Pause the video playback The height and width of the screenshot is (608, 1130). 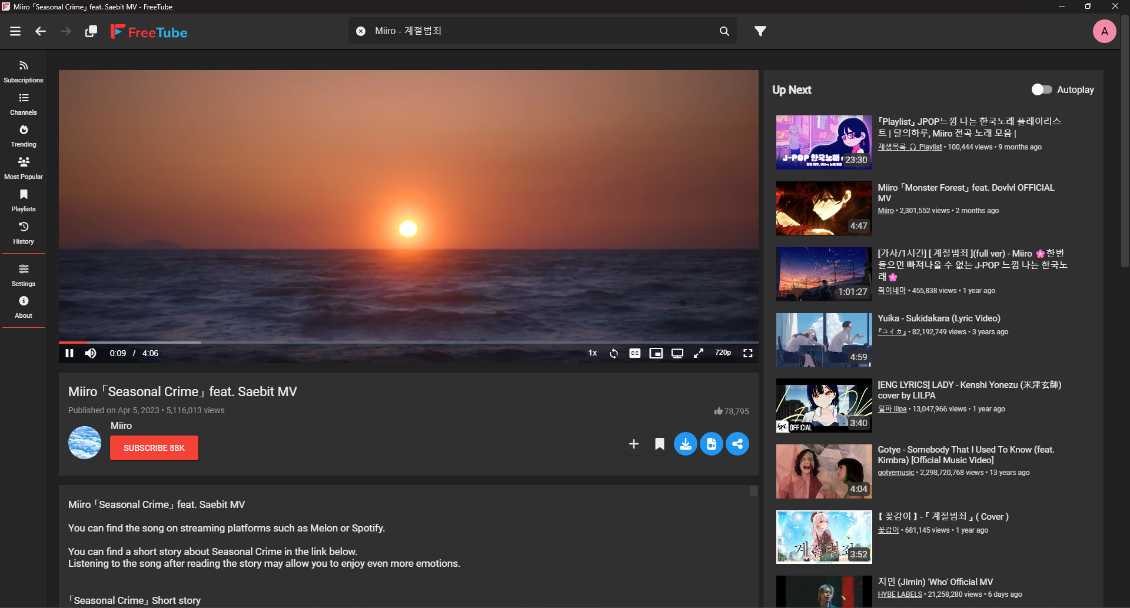(69, 353)
